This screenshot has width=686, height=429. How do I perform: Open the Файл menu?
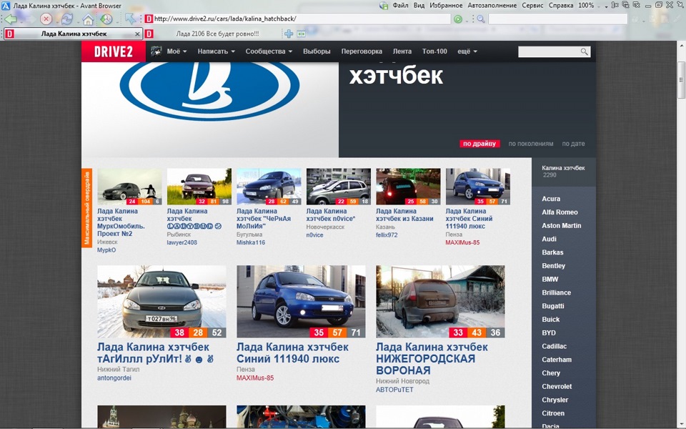point(400,5)
